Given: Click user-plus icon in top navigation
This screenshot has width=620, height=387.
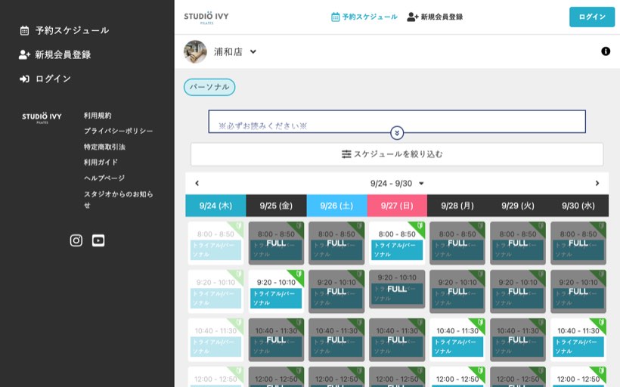Looking at the screenshot, I should point(412,17).
